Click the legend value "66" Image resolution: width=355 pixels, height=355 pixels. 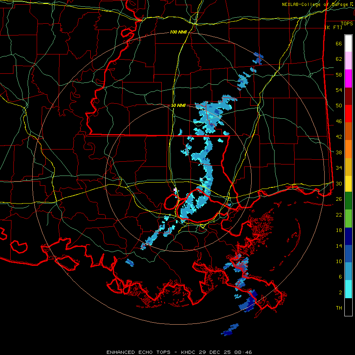(x=339, y=43)
